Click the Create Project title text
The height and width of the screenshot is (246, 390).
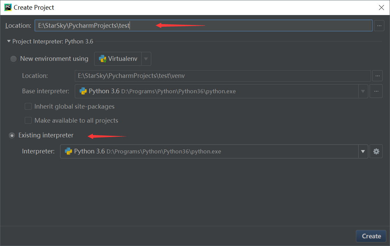click(34, 7)
